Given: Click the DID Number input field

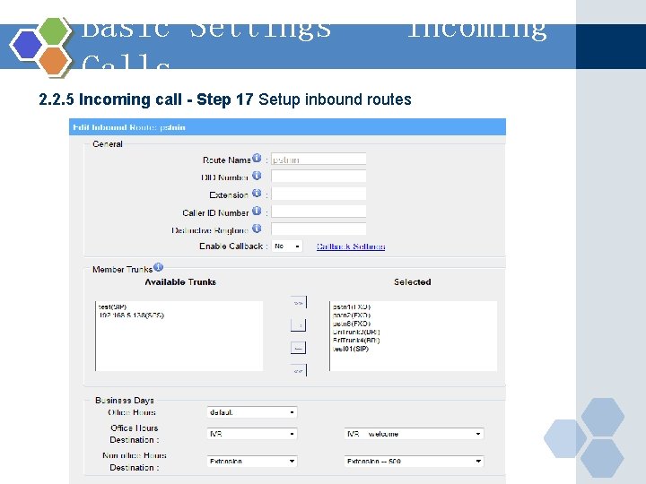Looking at the screenshot, I should point(319,177).
